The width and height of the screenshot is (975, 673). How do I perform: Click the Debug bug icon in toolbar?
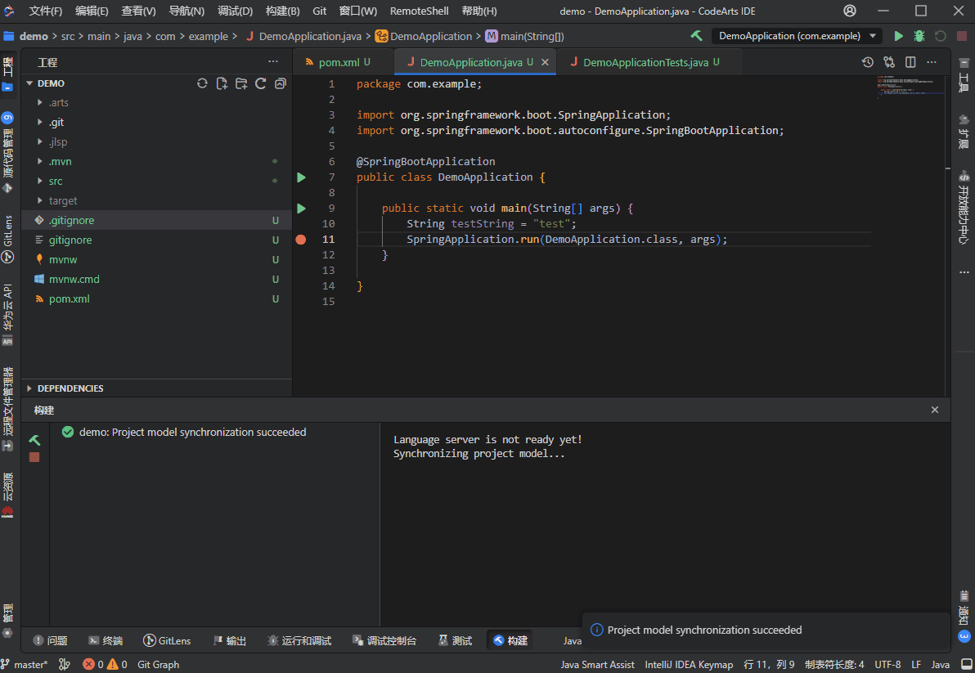[x=919, y=36]
